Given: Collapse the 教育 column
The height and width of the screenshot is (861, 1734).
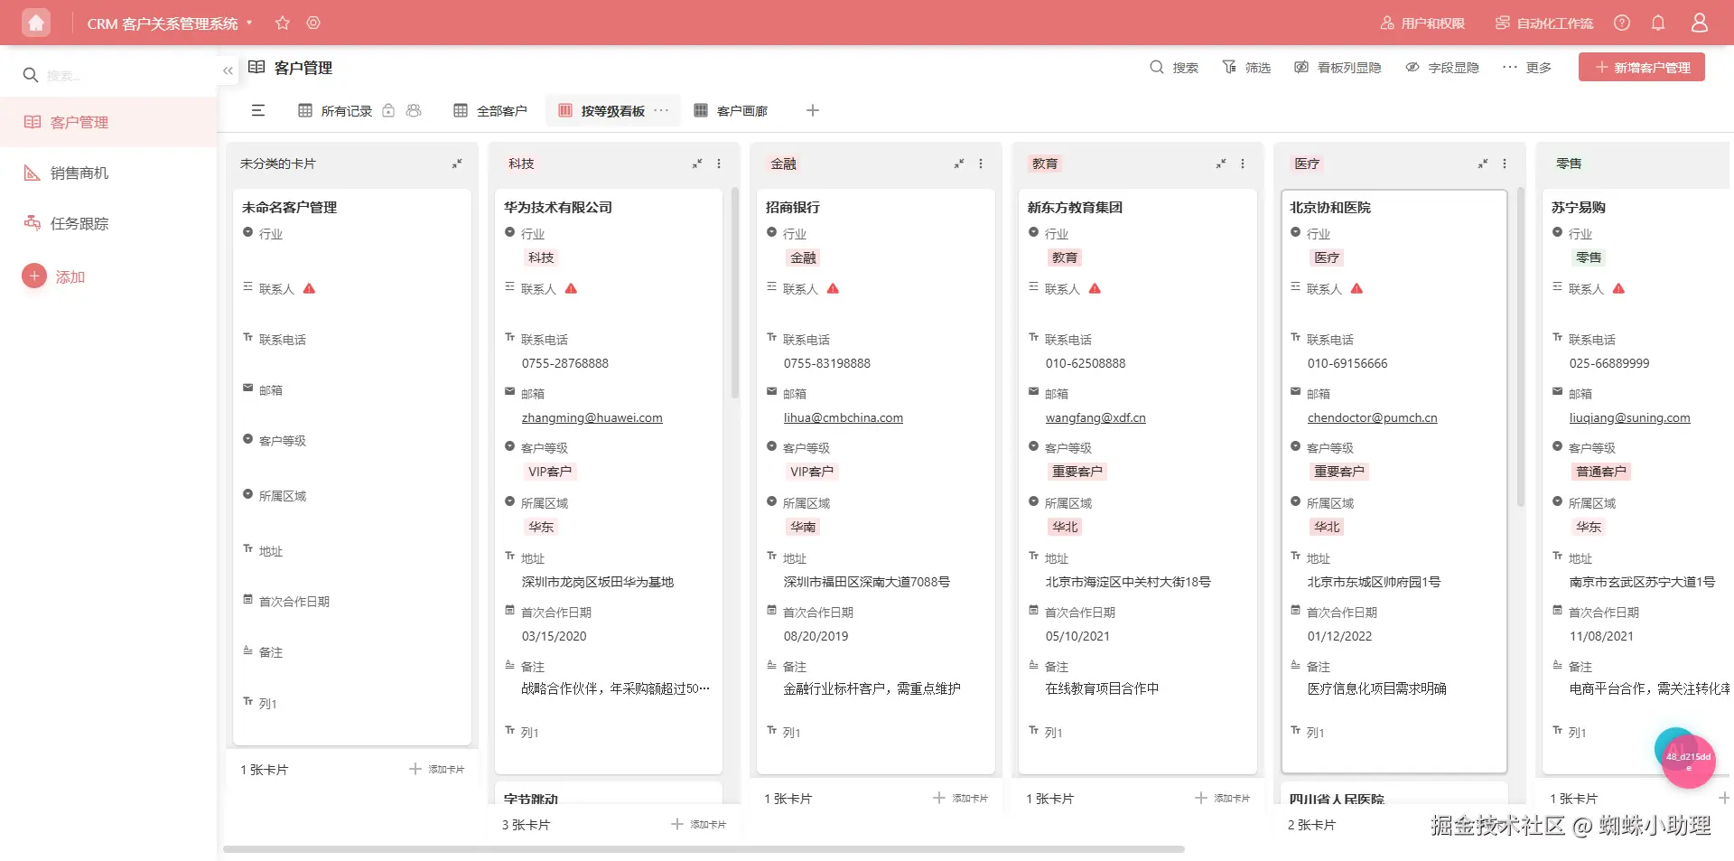Looking at the screenshot, I should tap(1221, 164).
